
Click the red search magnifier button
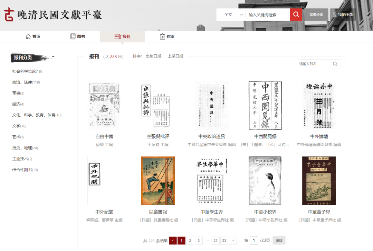296,15
